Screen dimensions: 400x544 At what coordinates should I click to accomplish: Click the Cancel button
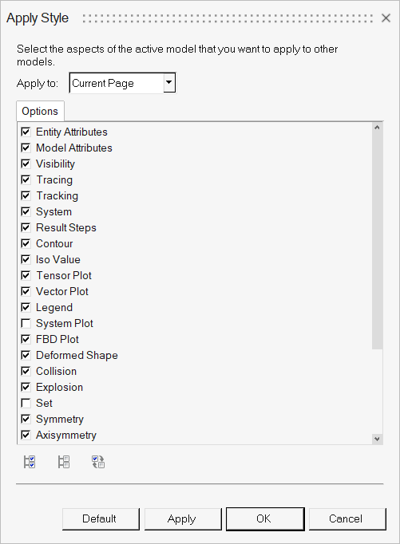tap(347, 519)
